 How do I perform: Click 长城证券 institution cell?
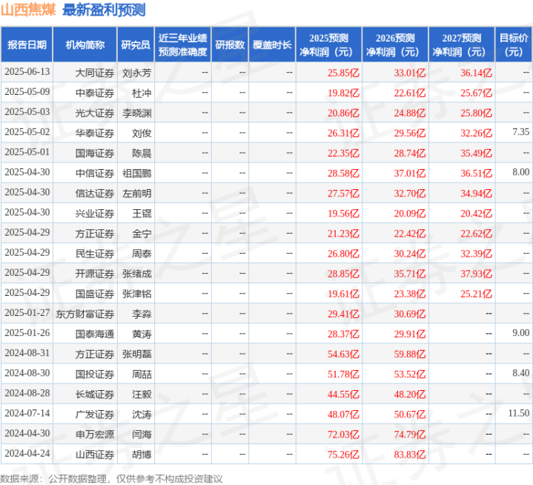point(94,395)
